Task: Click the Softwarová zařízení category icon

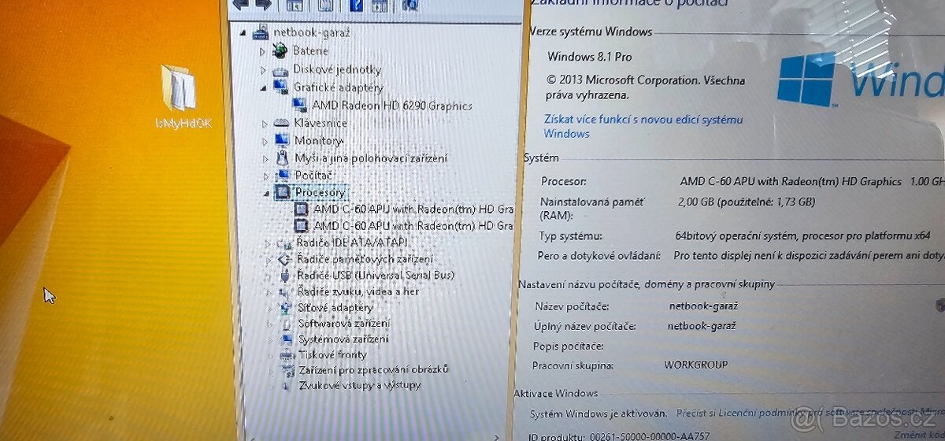Action: (x=287, y=324)
